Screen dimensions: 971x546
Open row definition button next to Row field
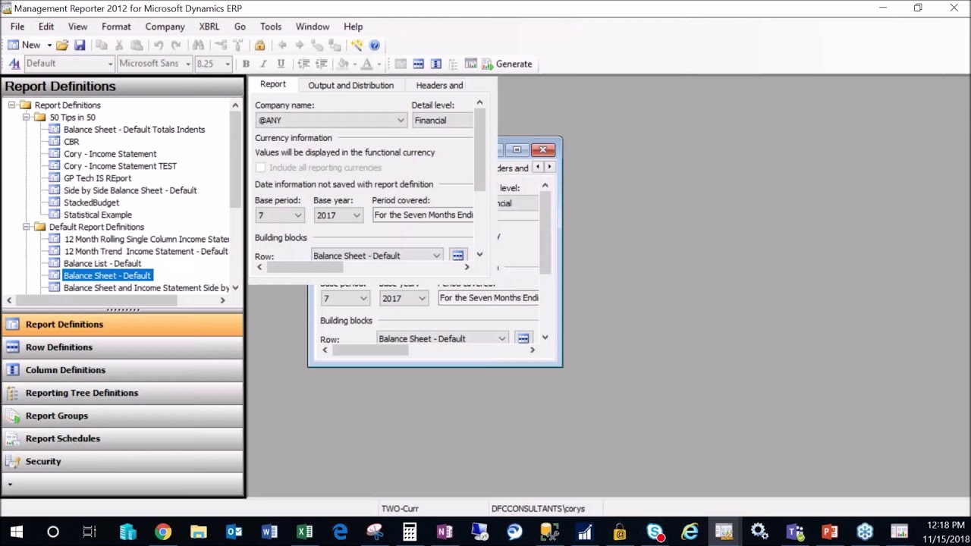tap(457, 256)
